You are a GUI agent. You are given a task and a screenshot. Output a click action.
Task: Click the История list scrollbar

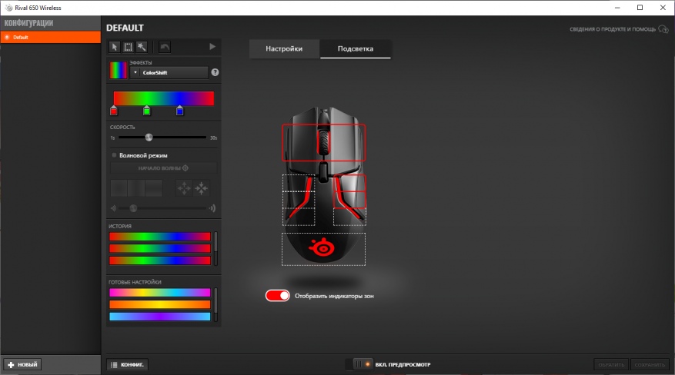pyautogui.click(x=216, y=248)
